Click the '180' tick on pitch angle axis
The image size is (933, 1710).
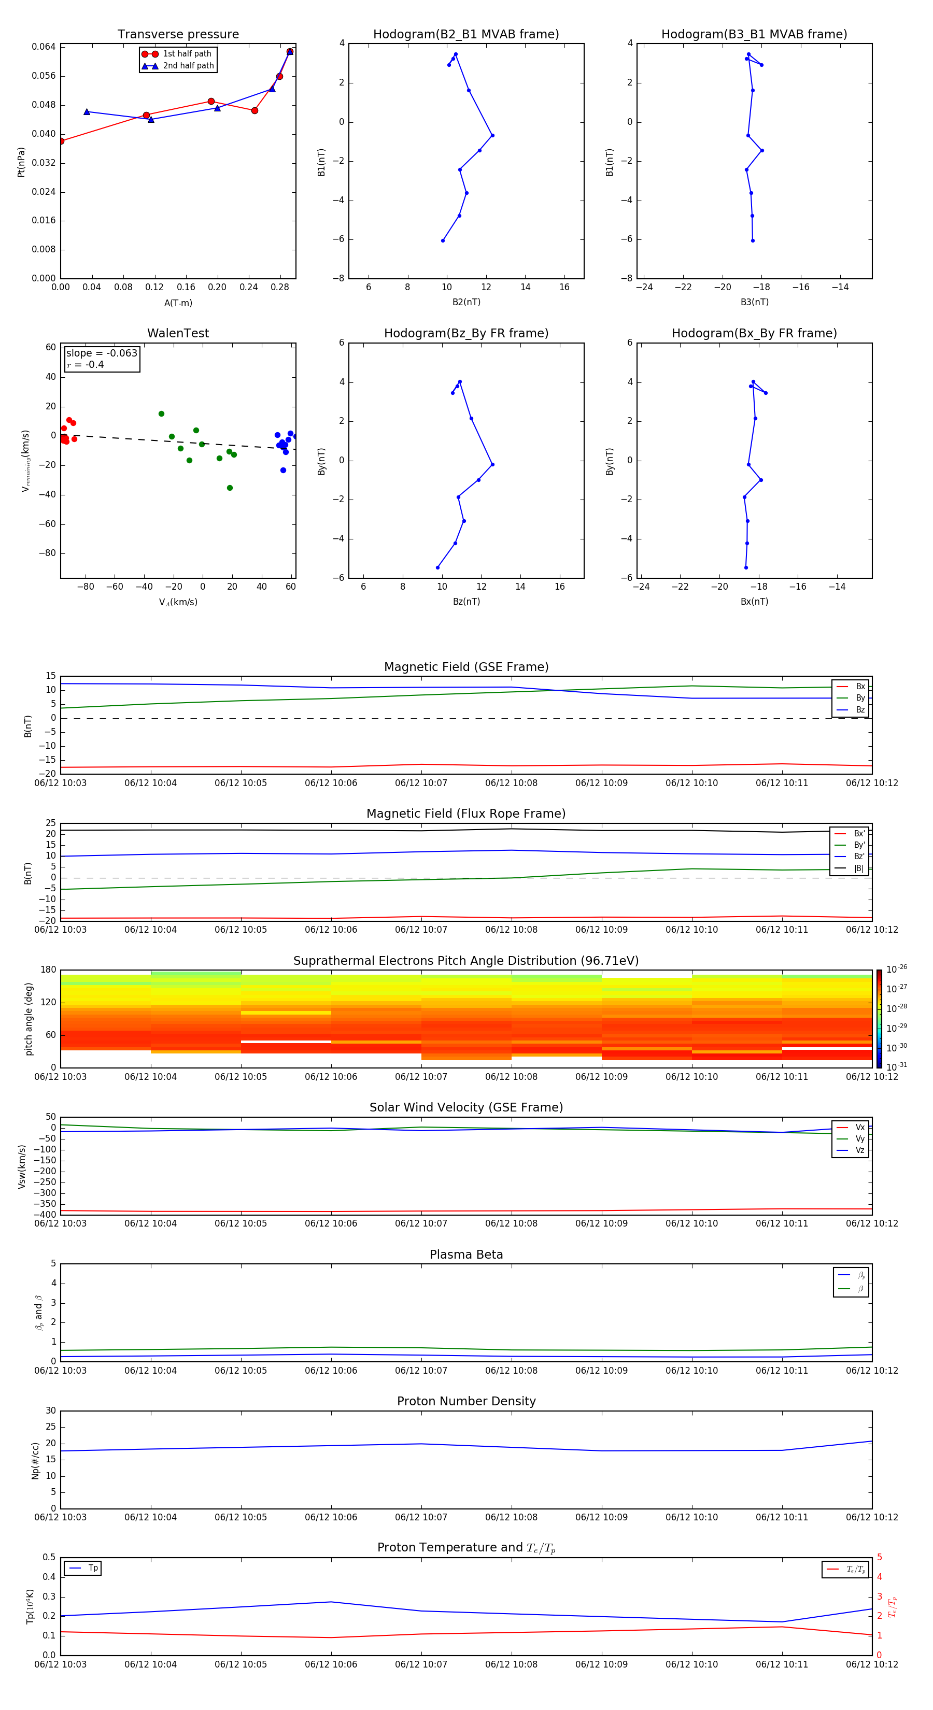(x=49, y=970)
